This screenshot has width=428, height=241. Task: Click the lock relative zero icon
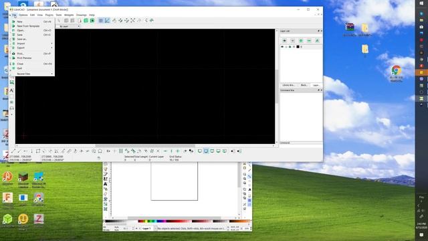click(x=191, y=151)
